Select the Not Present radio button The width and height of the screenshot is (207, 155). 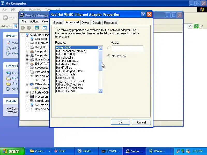click(x=109, y=56)
